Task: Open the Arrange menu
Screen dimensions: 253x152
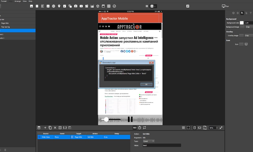Action: (x=18, y=1)
